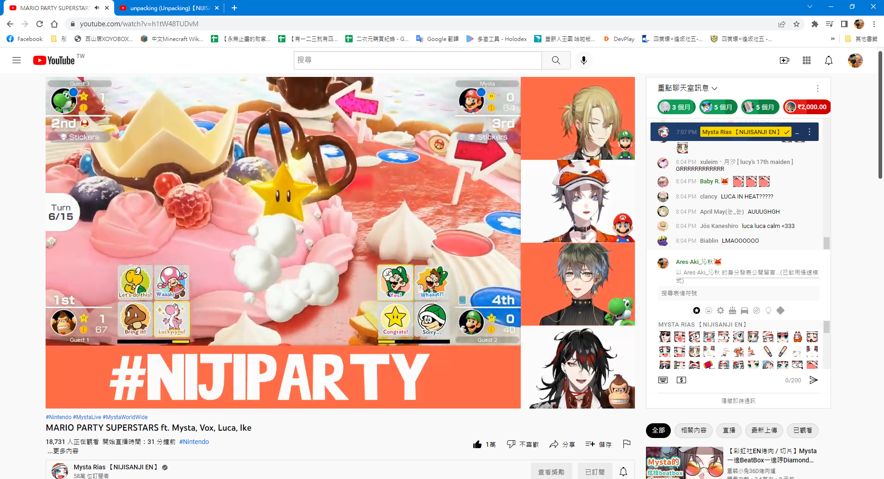Mute the Mario Party tab audio

pyautogui.click(x=97, y=8)
